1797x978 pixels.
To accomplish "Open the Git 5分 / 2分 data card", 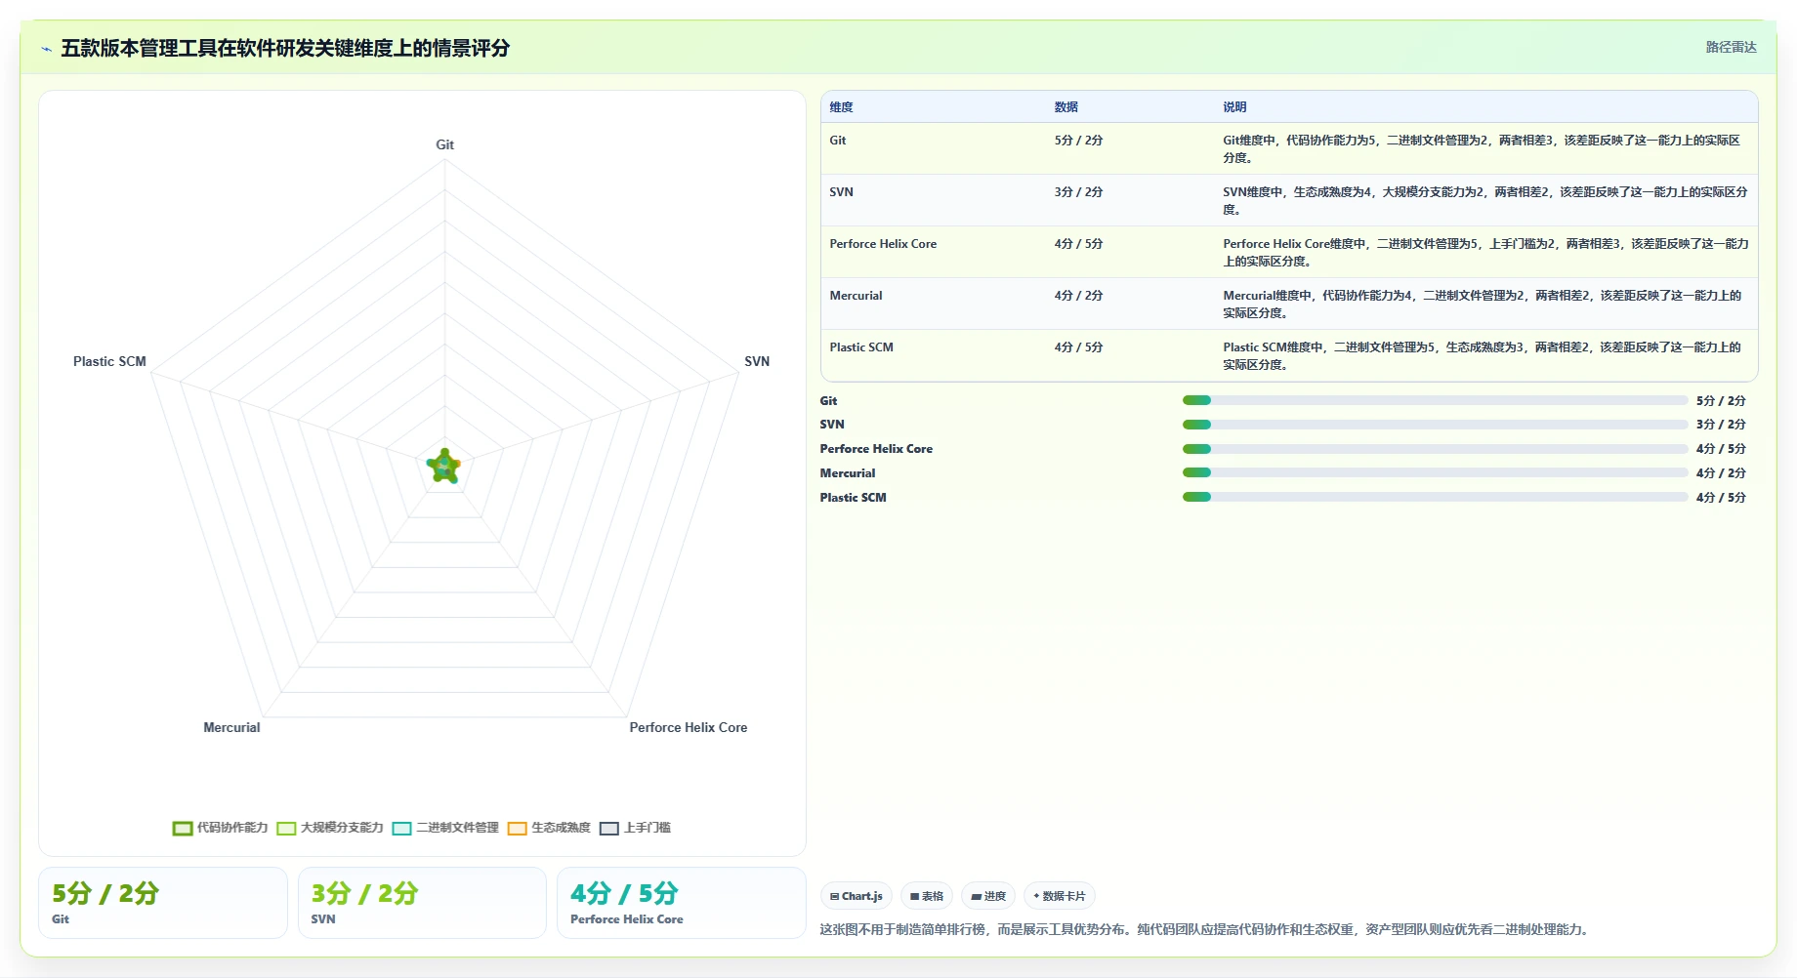I will [163, 903].
